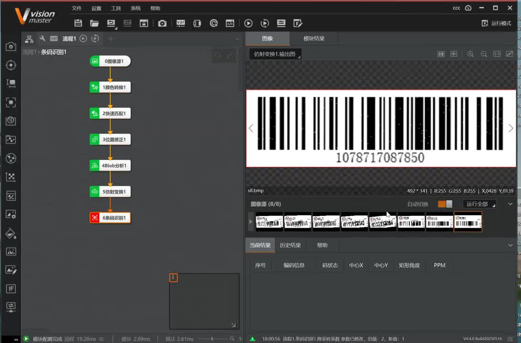
Task: Open the 帮助 tab in results panel
Action: click(x=323, y=245)
